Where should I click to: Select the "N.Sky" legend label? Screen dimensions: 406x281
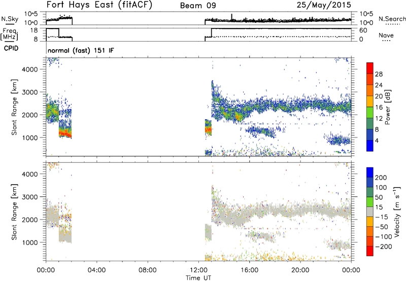click(x=10, y=19)
